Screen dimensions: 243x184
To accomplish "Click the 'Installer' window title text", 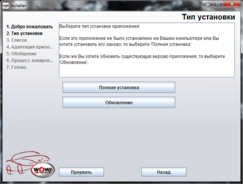I will pyautogui.click(x=18, y=6).
